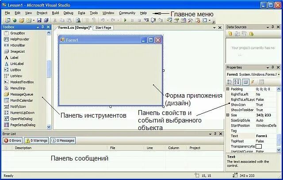Viewport: 283px width, 180px height.
Task: Switch Properties to Categorized view
Action: point(229,82)
